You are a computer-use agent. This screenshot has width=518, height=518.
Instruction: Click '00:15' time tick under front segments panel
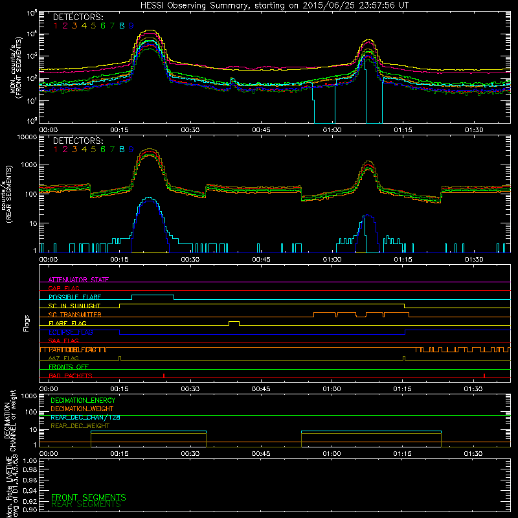[119, 130]
